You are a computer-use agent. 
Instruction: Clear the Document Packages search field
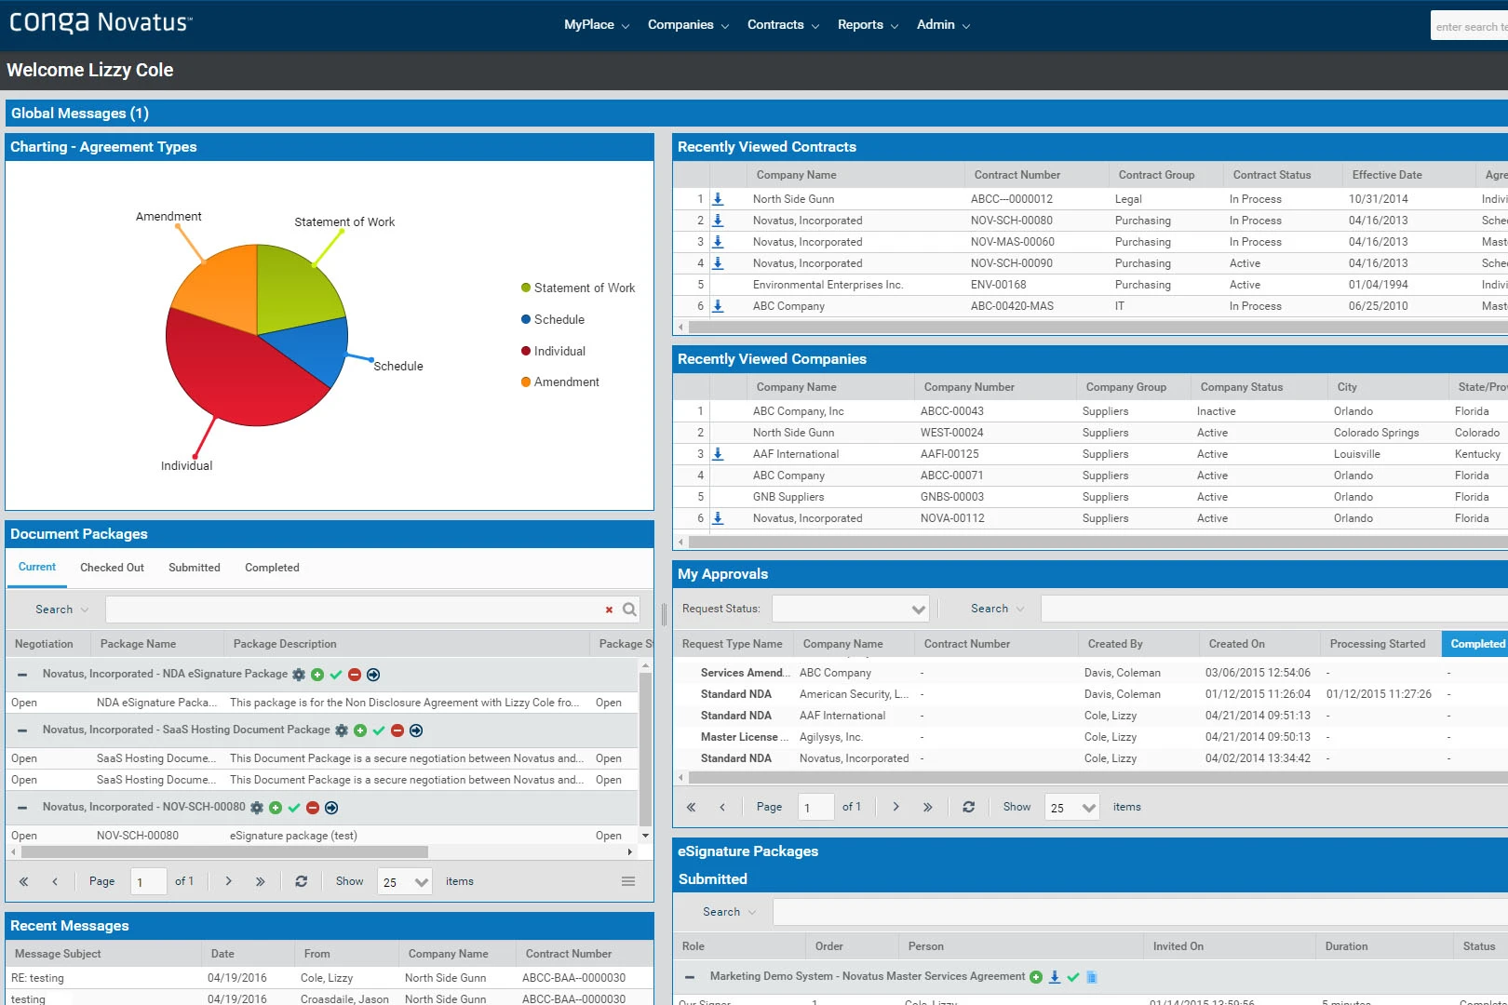pos(610,610)
